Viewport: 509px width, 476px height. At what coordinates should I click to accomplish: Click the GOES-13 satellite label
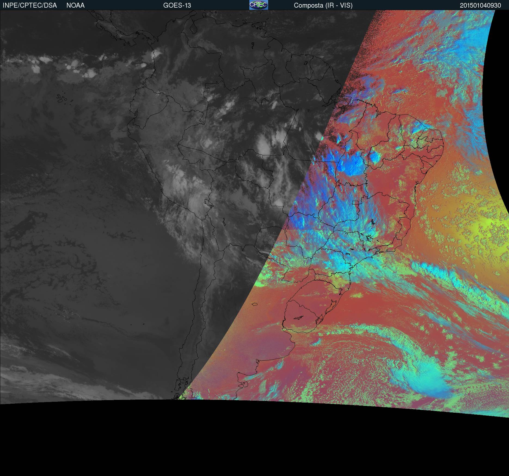tap(177, 5)
